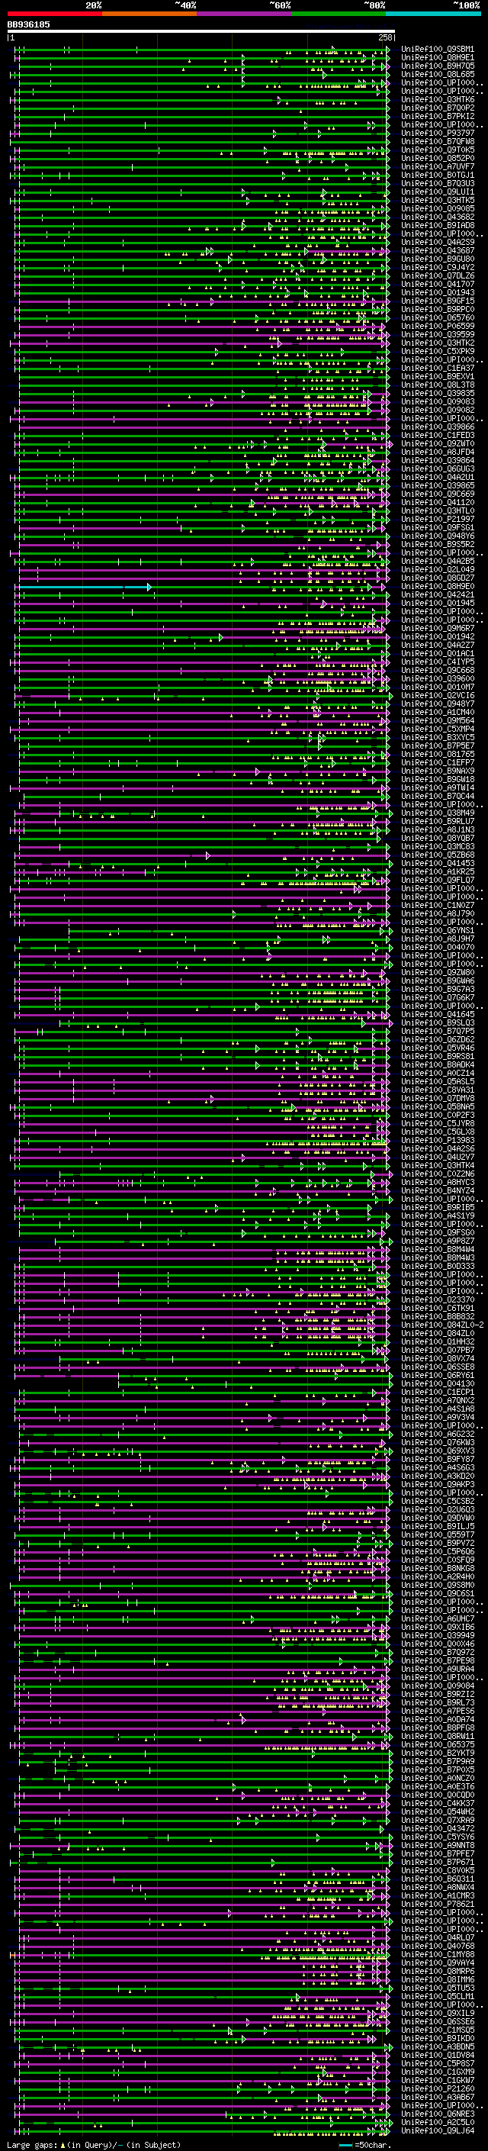Screen dimensions: 488x2151
Task: Open hit UniRef100_A4S1Y9
Action: [x=437, y=1216]
